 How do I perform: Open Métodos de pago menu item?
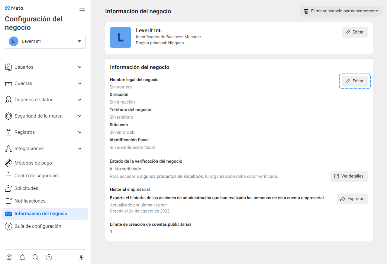(45, 163)
